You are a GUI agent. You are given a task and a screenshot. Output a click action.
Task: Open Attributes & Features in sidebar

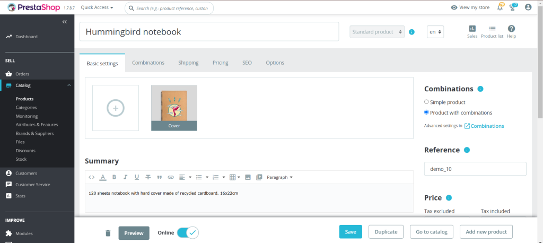(37, 125)
